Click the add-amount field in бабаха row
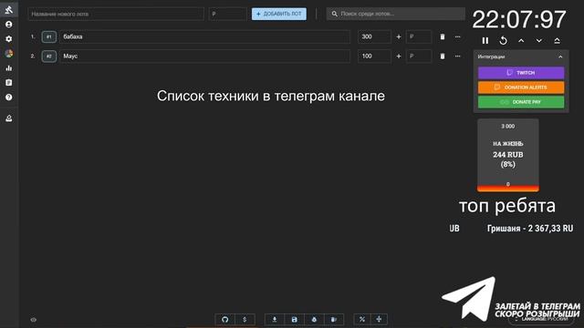 point(419,36)
